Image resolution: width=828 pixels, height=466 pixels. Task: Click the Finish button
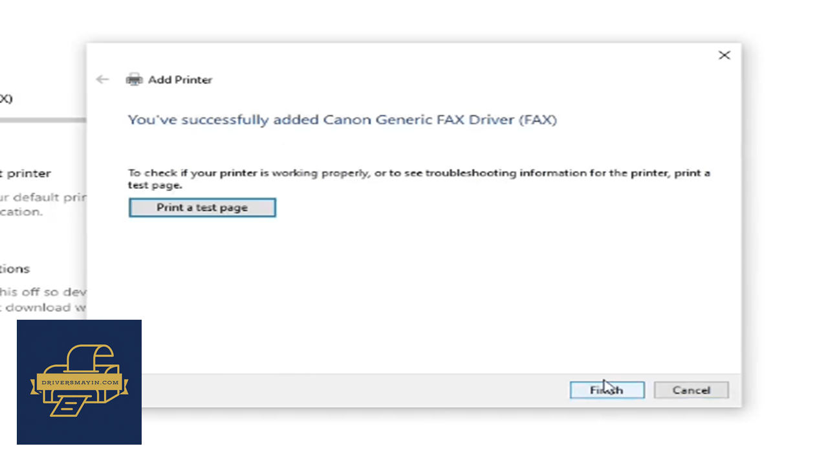(x=607, y=390)
